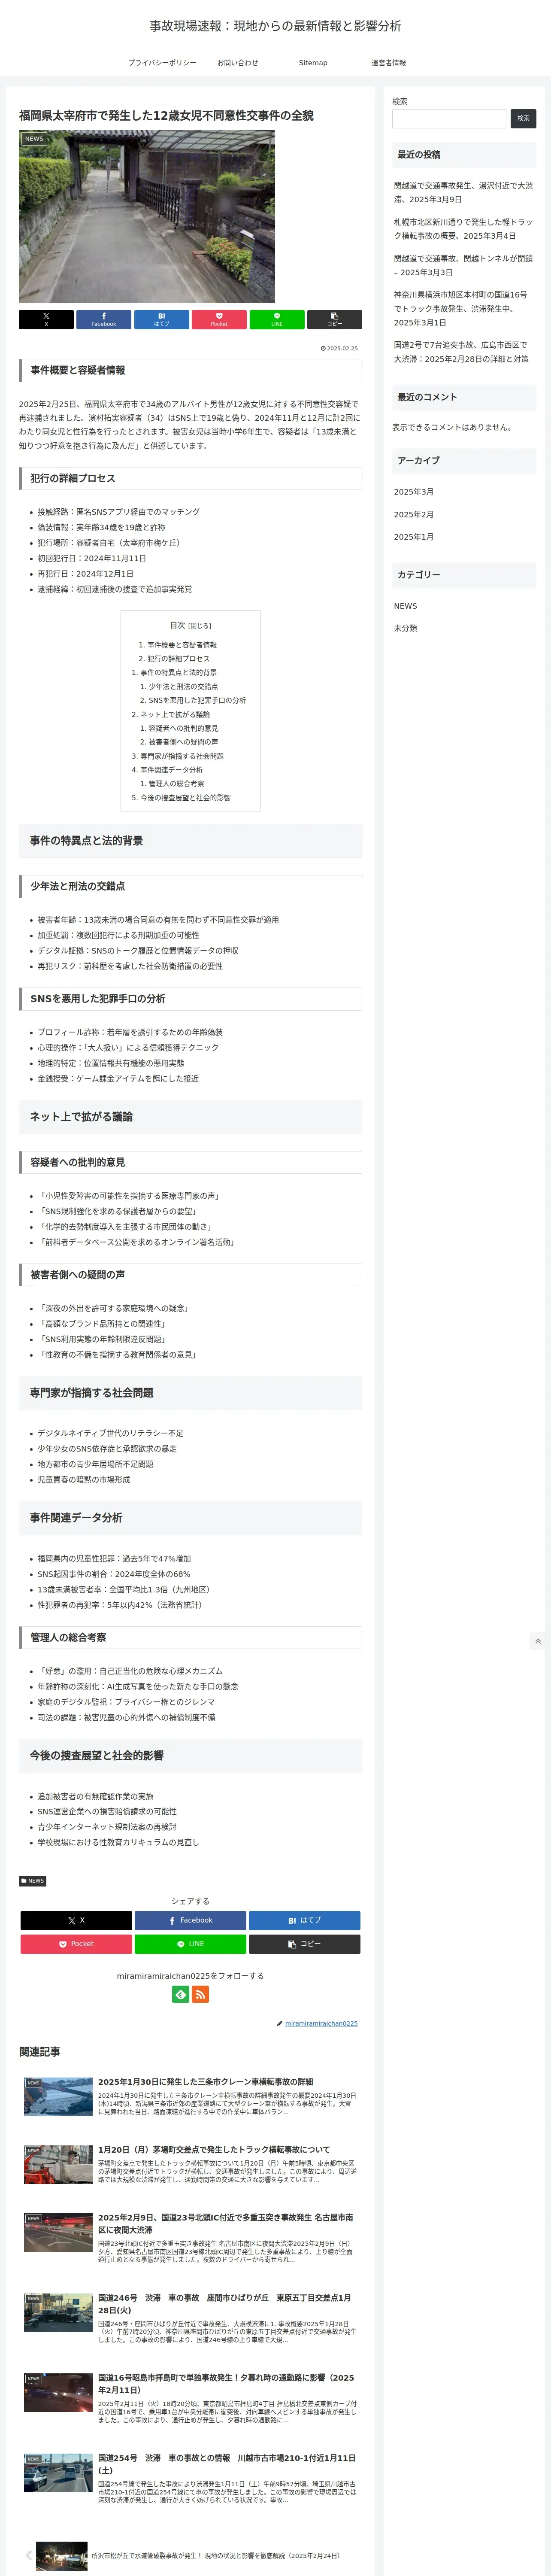The height and width of the screenshot is (2576, 551).
Task: Open recent post 札幌市北区新川通り トラック横転
Action: [463, 229]
